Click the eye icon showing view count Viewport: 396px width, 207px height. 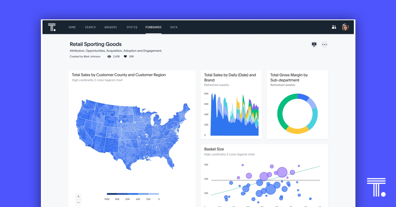click(109, 56)
